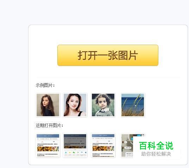
Task: Choose the curly-haired child sample photo
Action: tap(103, 105)
